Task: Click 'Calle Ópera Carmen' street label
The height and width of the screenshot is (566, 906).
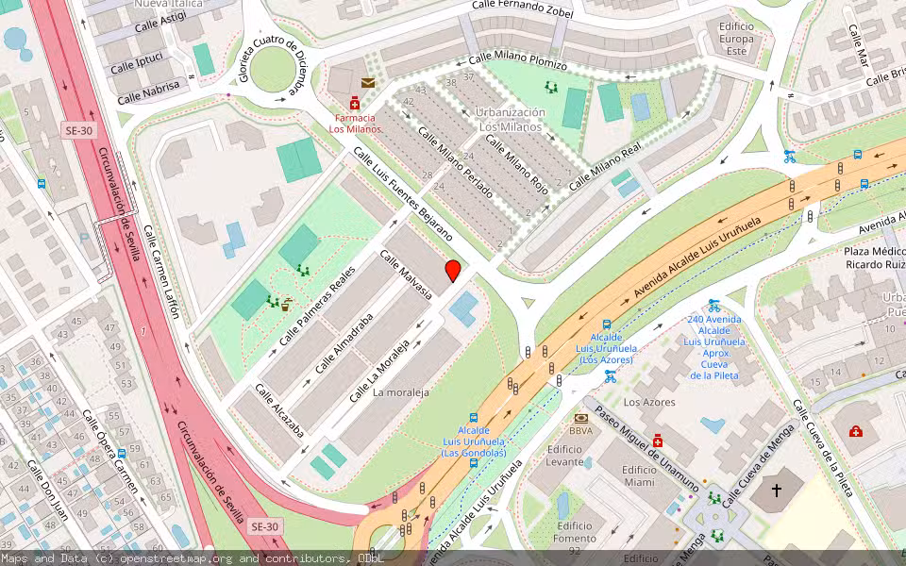Action: click(110, 451)
